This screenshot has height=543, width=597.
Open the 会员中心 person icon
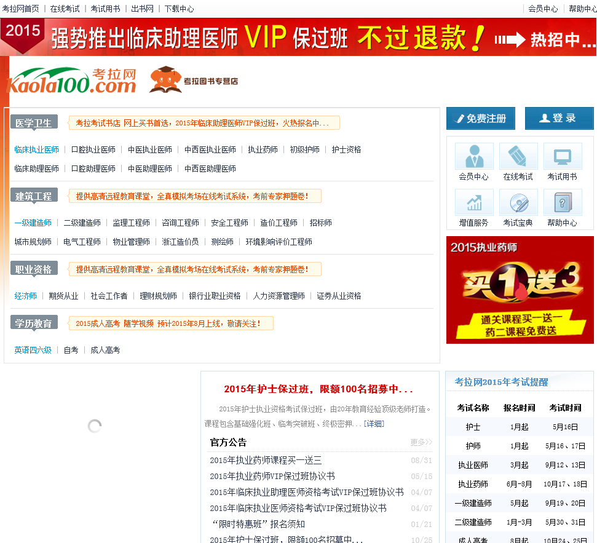[x=474, y=156]
